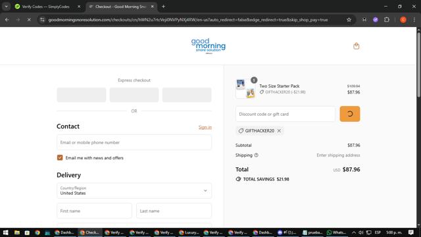This screenshot has width=421, height=237.
Task: Switch to the Verify Codes — SimplyCodes tab
Action: coord(45,7)
